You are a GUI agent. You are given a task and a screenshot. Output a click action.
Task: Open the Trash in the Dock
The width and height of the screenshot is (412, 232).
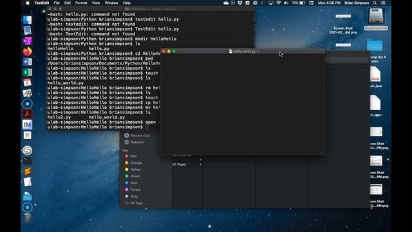click(27, 218)
